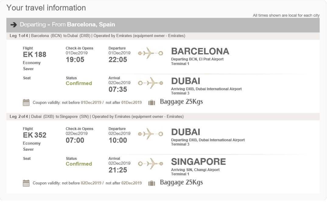This screenshot has width=327, height=206.
Task: Click the suitcase icon for Leg 2 baggage
Action: click(151, 183)
